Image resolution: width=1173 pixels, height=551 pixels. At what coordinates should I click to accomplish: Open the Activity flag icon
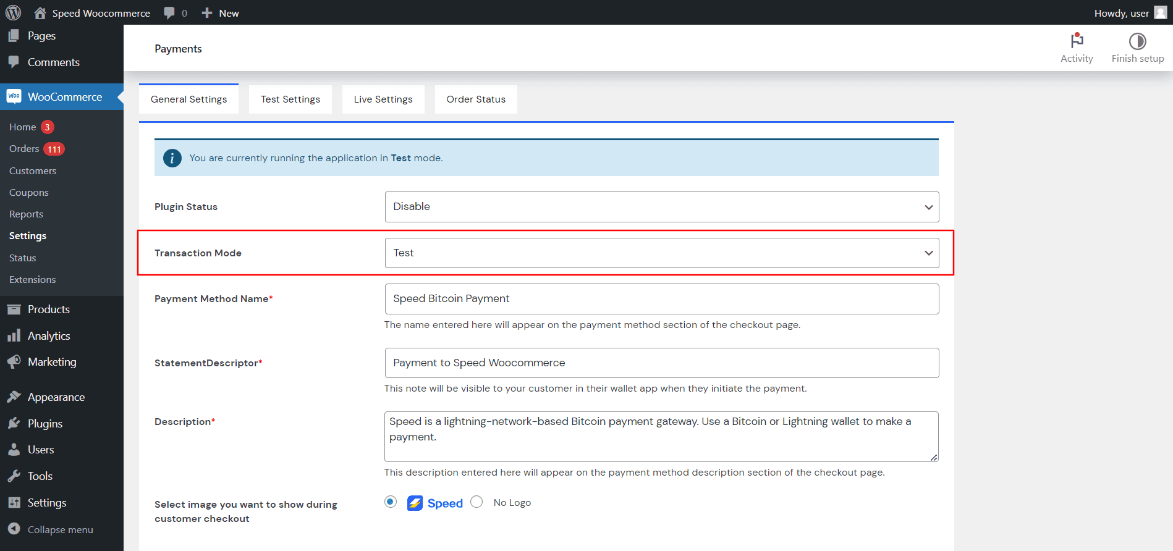point(1077,41)
